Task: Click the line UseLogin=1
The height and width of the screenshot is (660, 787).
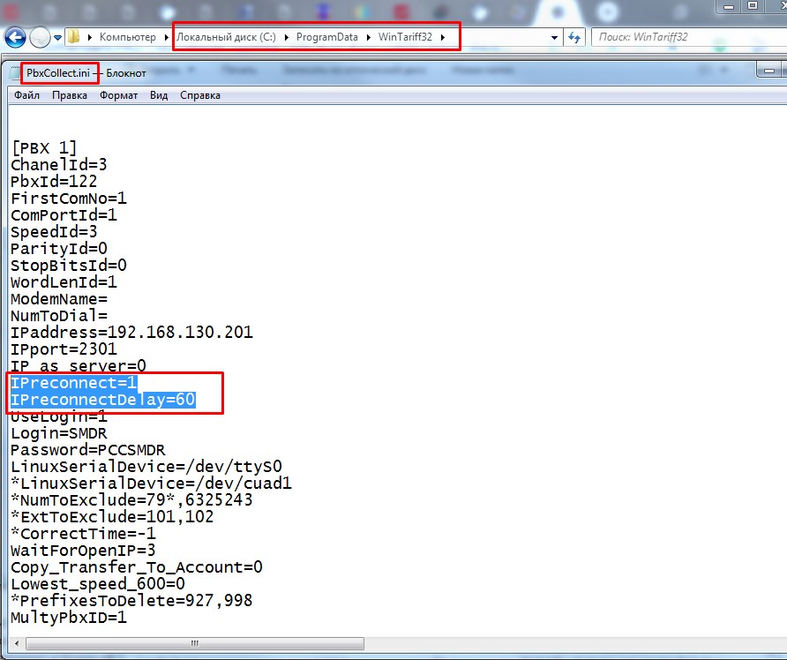Action: coord(59,416)
